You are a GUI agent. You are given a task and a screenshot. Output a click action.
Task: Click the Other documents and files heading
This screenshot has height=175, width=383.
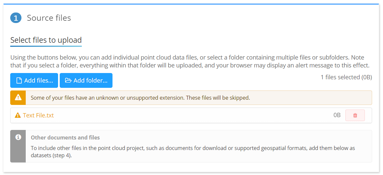[65, 137]
